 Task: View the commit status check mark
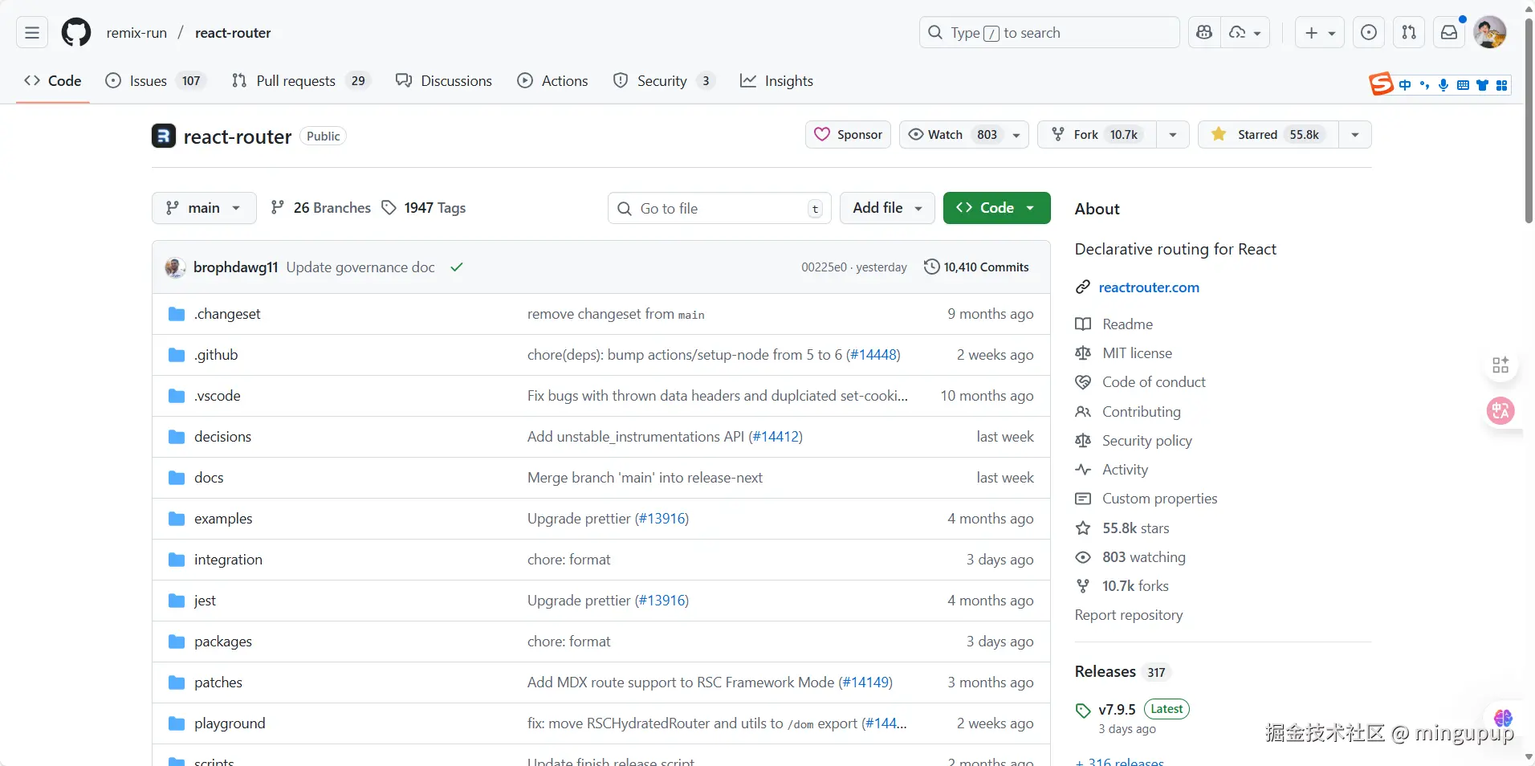pyautogui.click(x=457, y=267)
